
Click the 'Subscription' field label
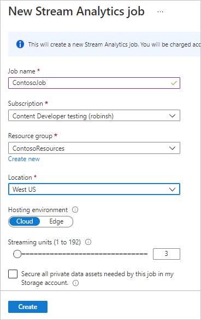click(26, 104)
